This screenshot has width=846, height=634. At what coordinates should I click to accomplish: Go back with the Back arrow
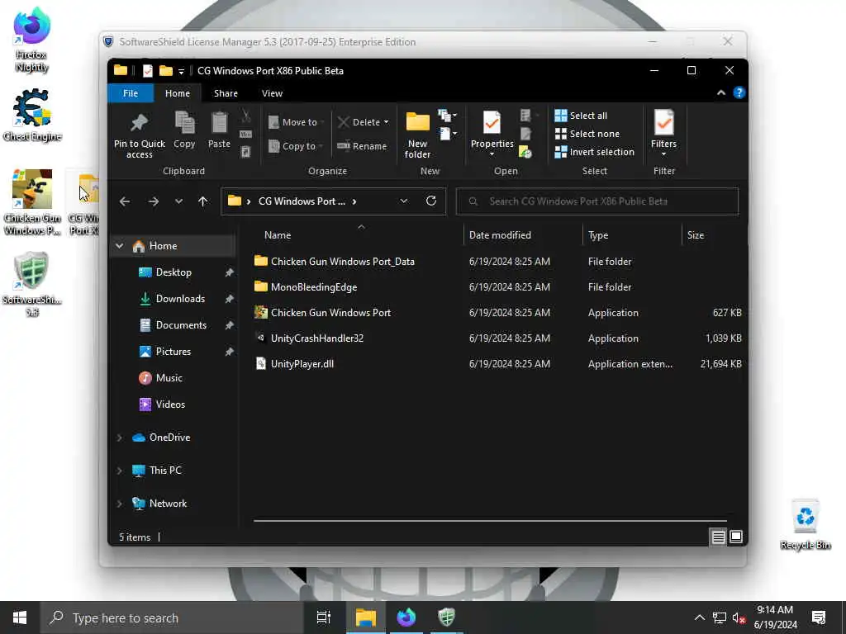point(125,201)
